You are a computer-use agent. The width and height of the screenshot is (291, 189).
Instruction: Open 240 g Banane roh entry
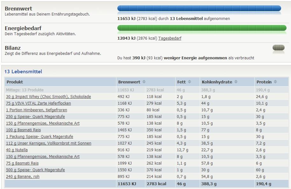click(x=23, y=177)
